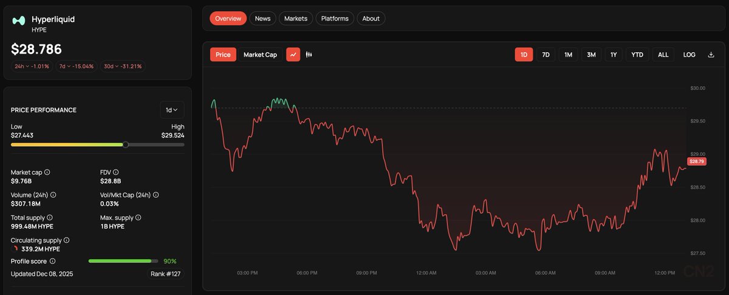The image size is (729, 295).
Task: Click the $28.786 current price text
Action: pyautogui.click(x=36, y=49)
